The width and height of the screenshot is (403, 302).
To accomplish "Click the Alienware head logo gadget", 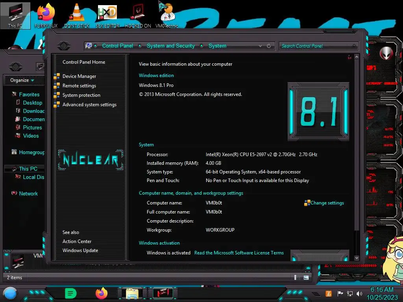I will pos(386,53).
